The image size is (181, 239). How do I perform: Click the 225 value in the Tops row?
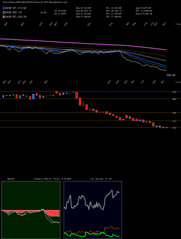[6, 24]
